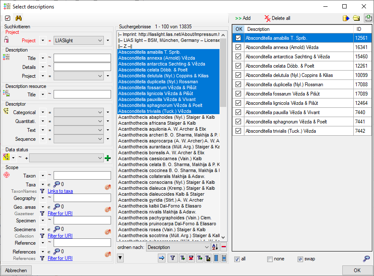The height and width of the screenshot is (276, 374).
Task: Toggle the 'swap' checkbox
Action: 300,259
